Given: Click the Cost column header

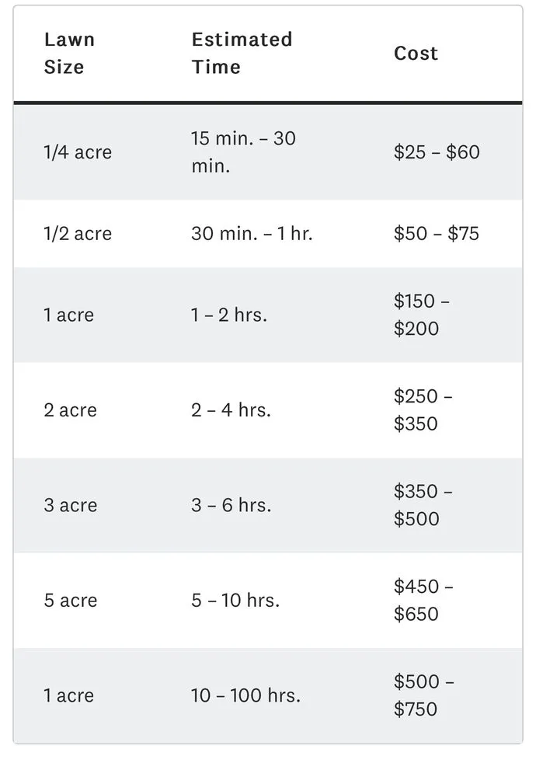Looking at the screenshot, I should 416,53.
